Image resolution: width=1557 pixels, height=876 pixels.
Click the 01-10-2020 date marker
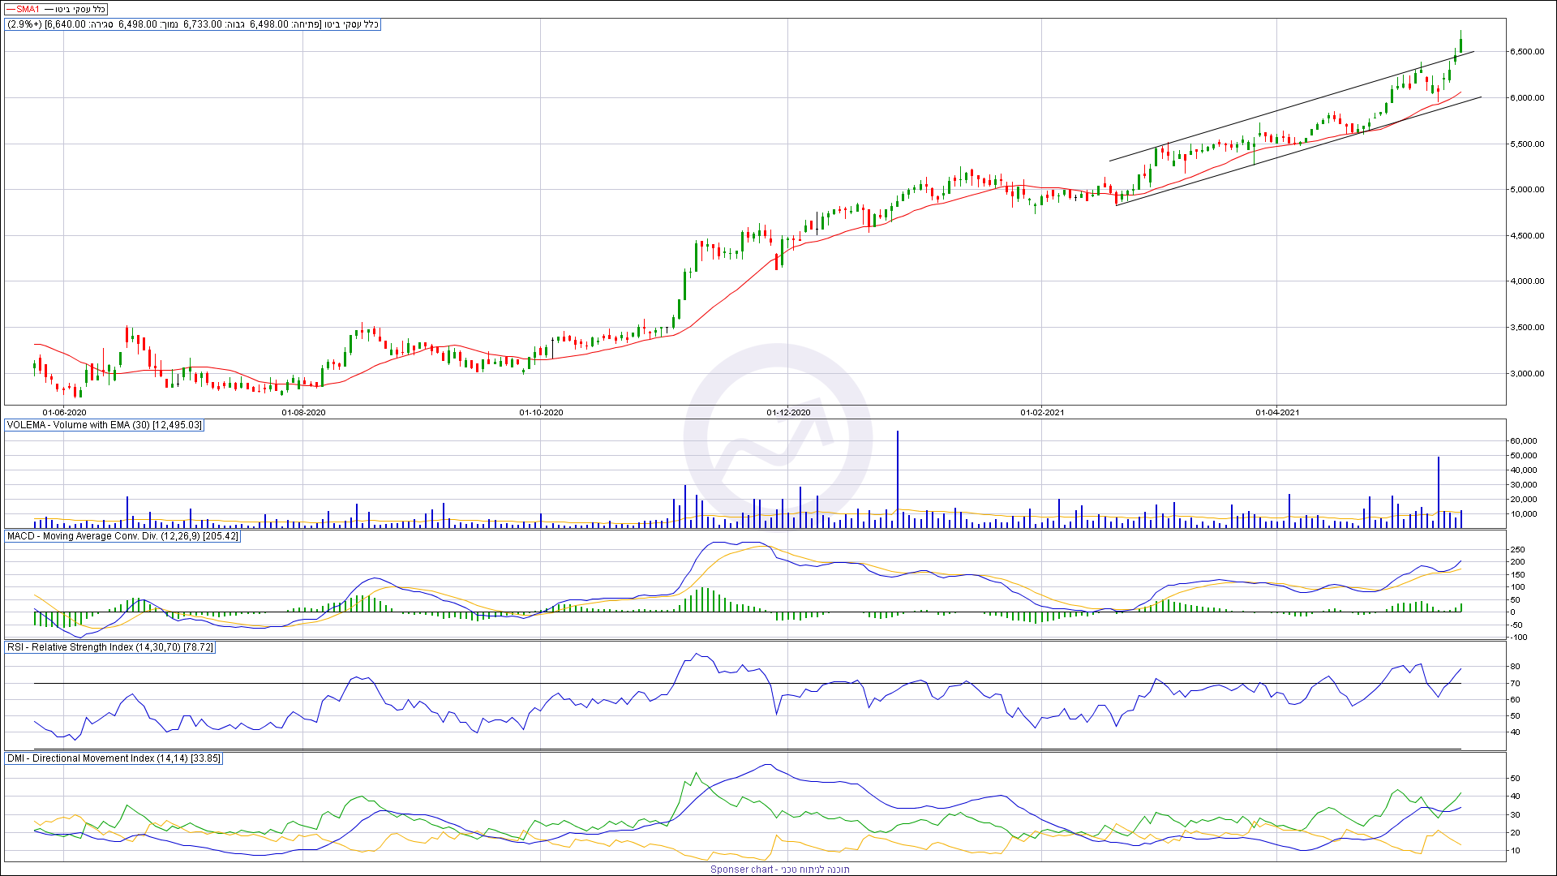541,413
